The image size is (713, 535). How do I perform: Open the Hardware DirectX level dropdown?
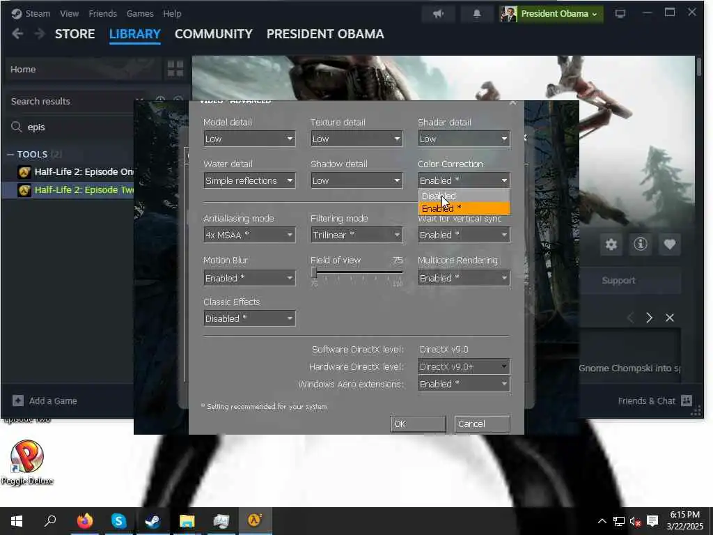(x=464, y=366)
